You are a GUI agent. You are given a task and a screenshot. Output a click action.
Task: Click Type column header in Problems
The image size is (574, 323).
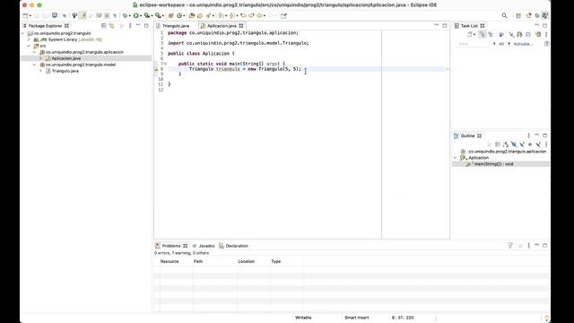point(275,261)
